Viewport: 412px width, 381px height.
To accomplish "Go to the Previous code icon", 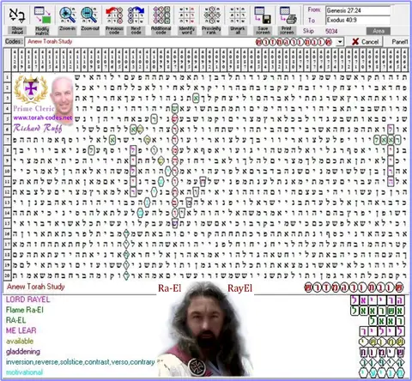I will (x=114, y=15).
